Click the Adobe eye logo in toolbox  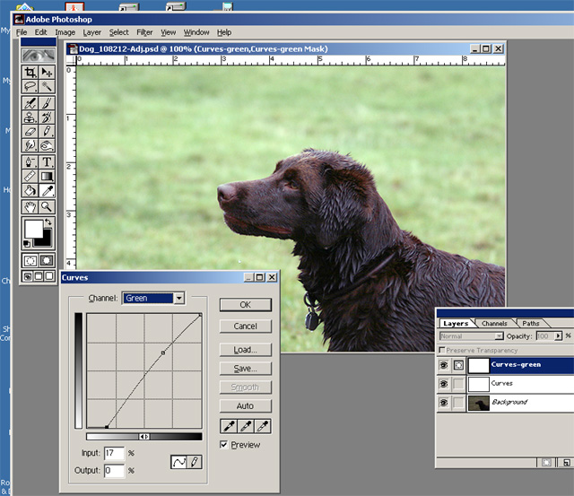click(x=39, y=56)
